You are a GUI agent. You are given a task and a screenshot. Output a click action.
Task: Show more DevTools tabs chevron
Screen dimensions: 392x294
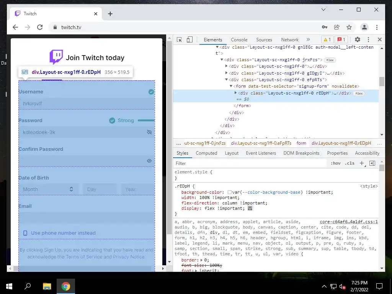308,39
